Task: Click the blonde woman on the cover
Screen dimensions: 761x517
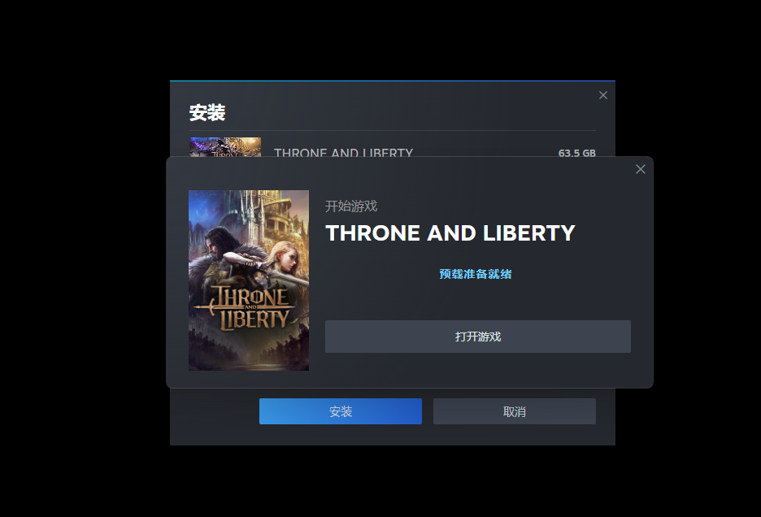Action: [286, 259]
